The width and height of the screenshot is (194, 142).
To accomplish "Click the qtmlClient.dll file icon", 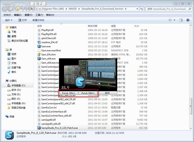I will point(39,38).
